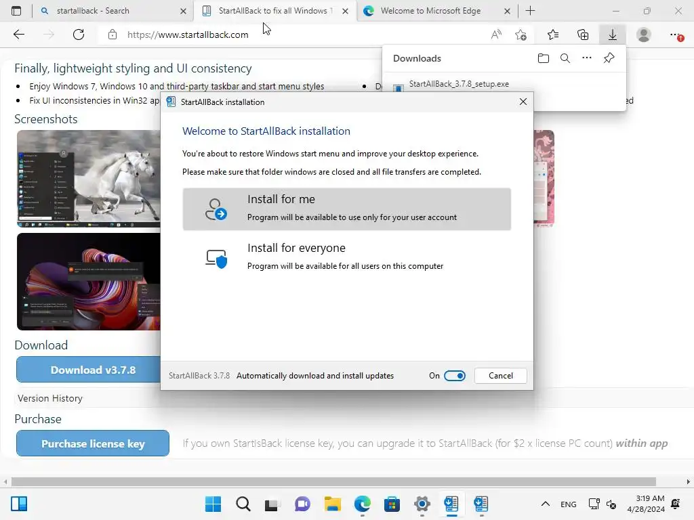Open Microsoft Store from taskbar

coord(392,504)
